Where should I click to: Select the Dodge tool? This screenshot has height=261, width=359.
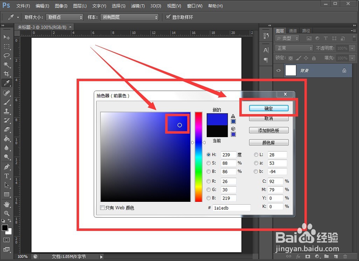(x=6, y=157)
